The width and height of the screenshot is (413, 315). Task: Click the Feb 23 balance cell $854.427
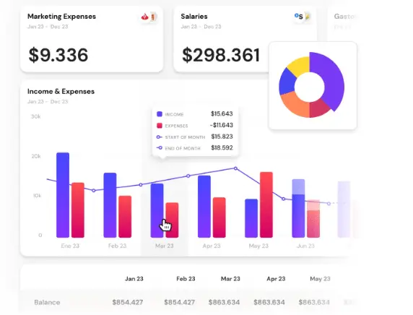pyautogui.click(x=179, y=302)
